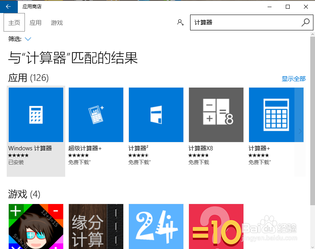Click the search magnifier icon
Screen dimensions: 315x249
pos(306,22)
